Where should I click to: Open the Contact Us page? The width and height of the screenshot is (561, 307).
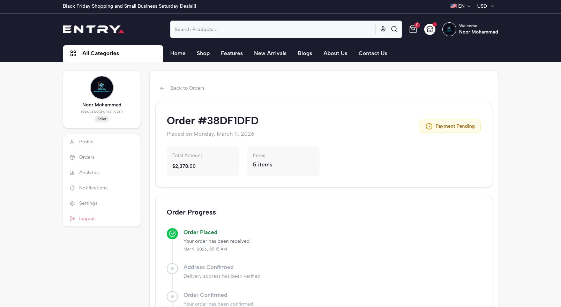click(373, 53)
